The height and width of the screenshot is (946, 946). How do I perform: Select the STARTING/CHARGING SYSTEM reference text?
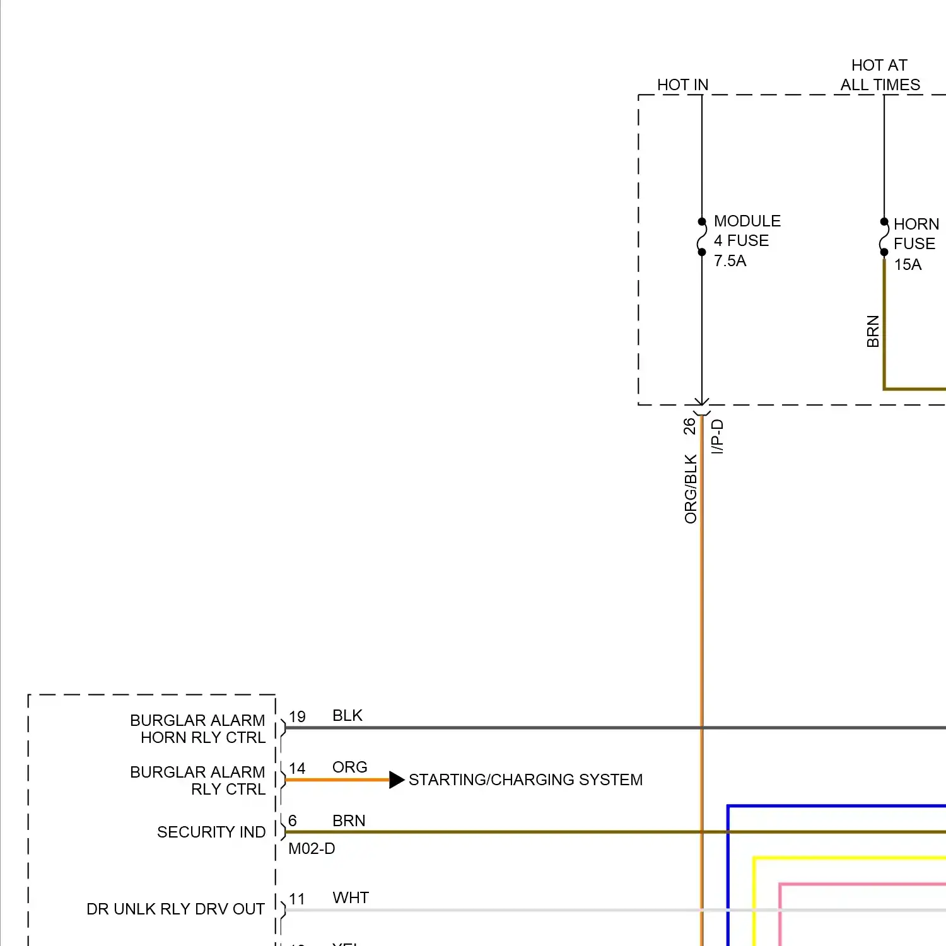(525, 780)
